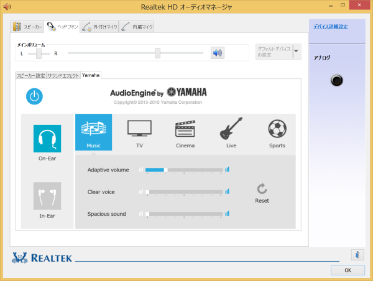The height and width of the screenshot is (281, 373).
Task: Open the ヘッドフォン device tab
Action: (x=62, y=26)
